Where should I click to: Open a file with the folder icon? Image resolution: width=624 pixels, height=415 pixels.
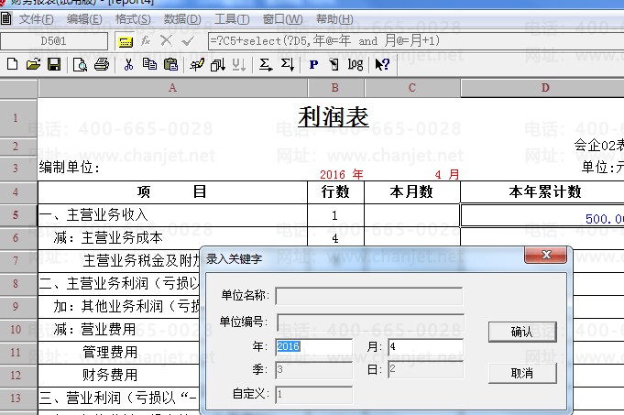click(33, 64)
